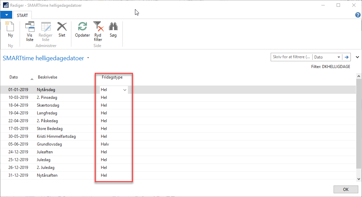Click Slet to delete the entry
This screenshot has width=362, height=197.
[x=62, y=29]
